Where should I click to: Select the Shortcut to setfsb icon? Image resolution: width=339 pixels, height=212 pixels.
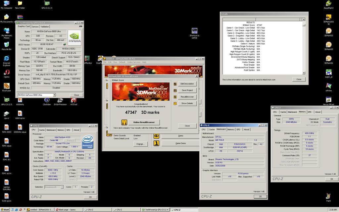click(x=194, y=33)
